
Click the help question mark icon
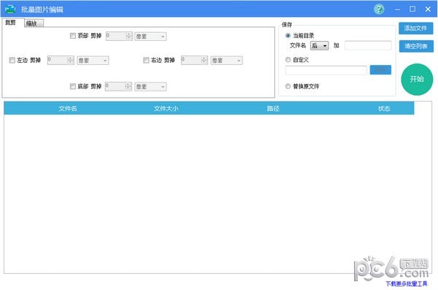(x=379, y=9)
